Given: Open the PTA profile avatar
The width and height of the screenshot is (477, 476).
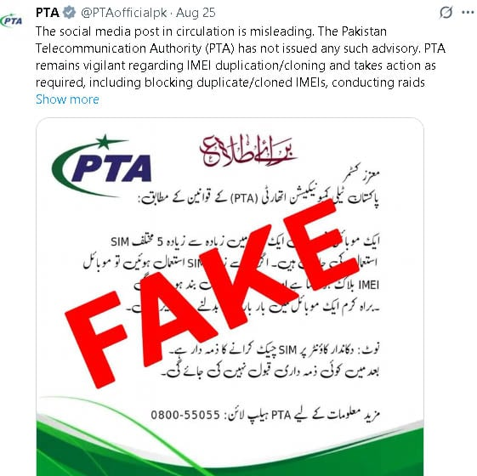Looking at the screenshot, I should (x=12, y=20).
